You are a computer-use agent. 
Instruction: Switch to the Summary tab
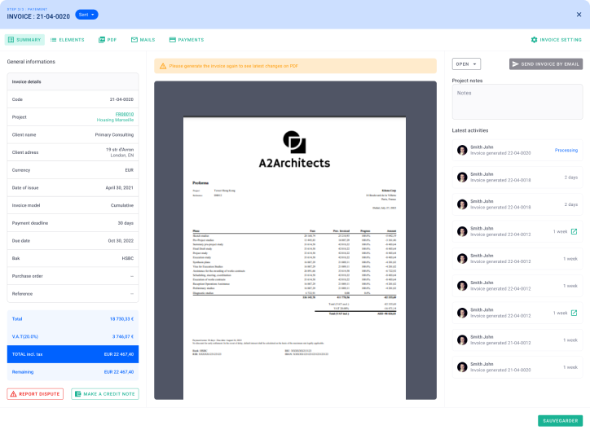pos(24,40)
